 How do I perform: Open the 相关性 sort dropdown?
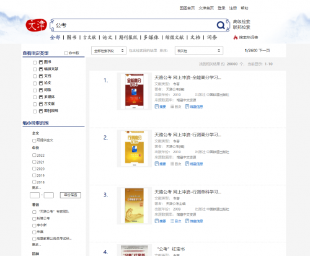coord(199,51)
